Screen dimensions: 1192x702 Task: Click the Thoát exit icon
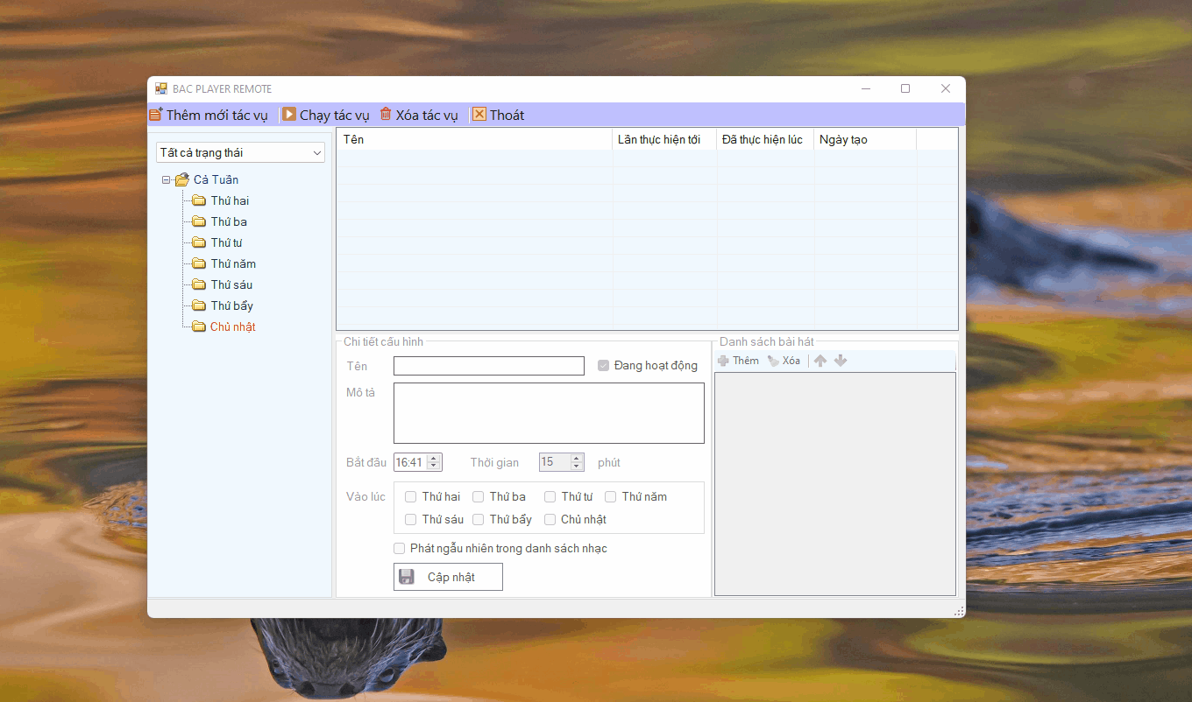(479, 115)
